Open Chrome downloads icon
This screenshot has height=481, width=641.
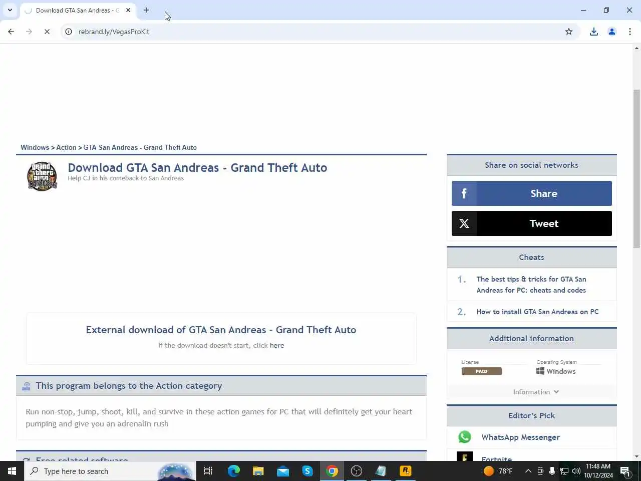594,32
